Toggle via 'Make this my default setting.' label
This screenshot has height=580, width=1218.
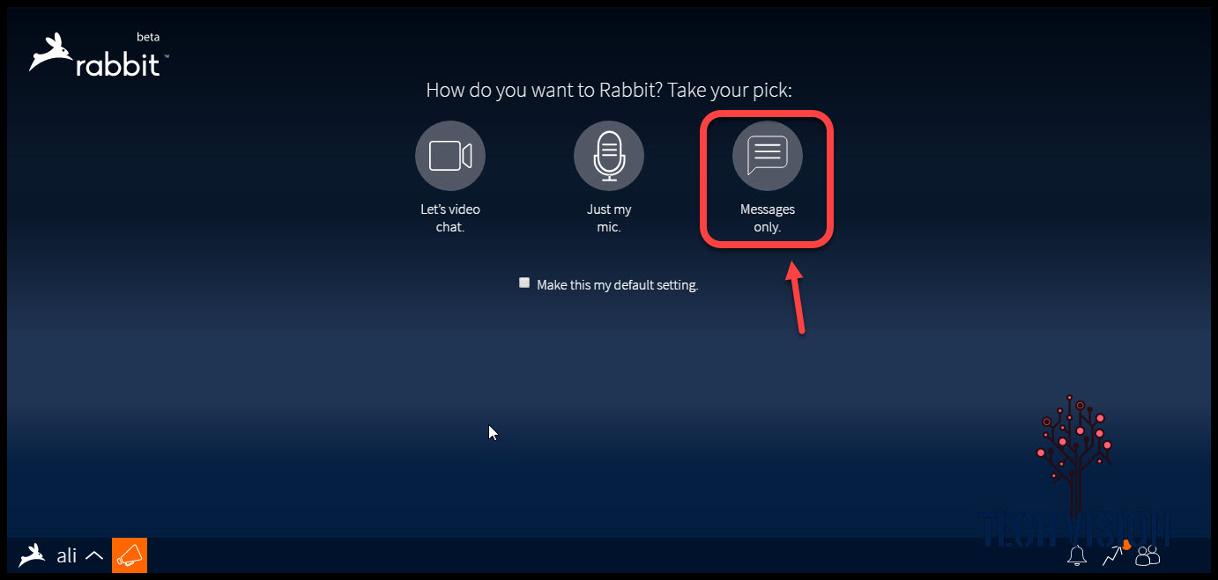[617, 285]
